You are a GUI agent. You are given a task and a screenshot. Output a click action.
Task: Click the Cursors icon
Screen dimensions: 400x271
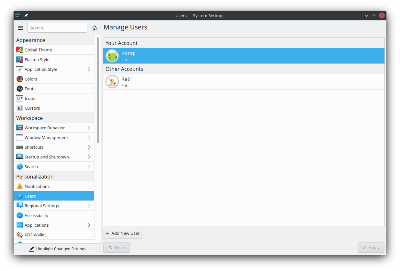pos(20,108)
